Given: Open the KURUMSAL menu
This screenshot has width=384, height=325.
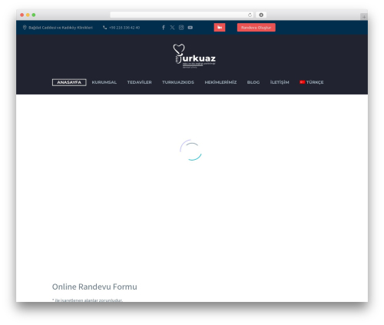Looking at the screenshot, I should pyautogui.click(x=104, y=82).
